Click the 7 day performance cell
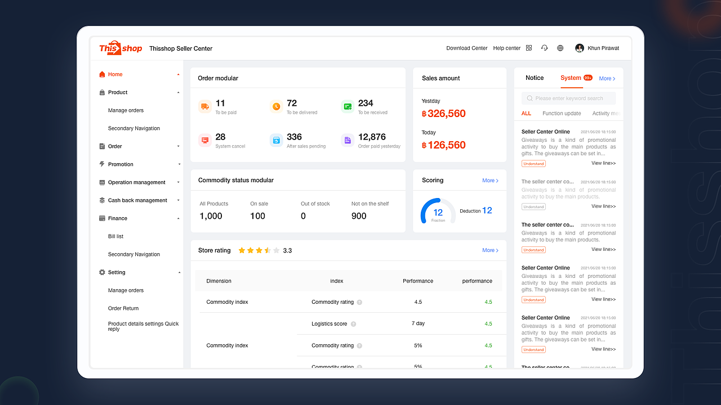 click(418, 323)
